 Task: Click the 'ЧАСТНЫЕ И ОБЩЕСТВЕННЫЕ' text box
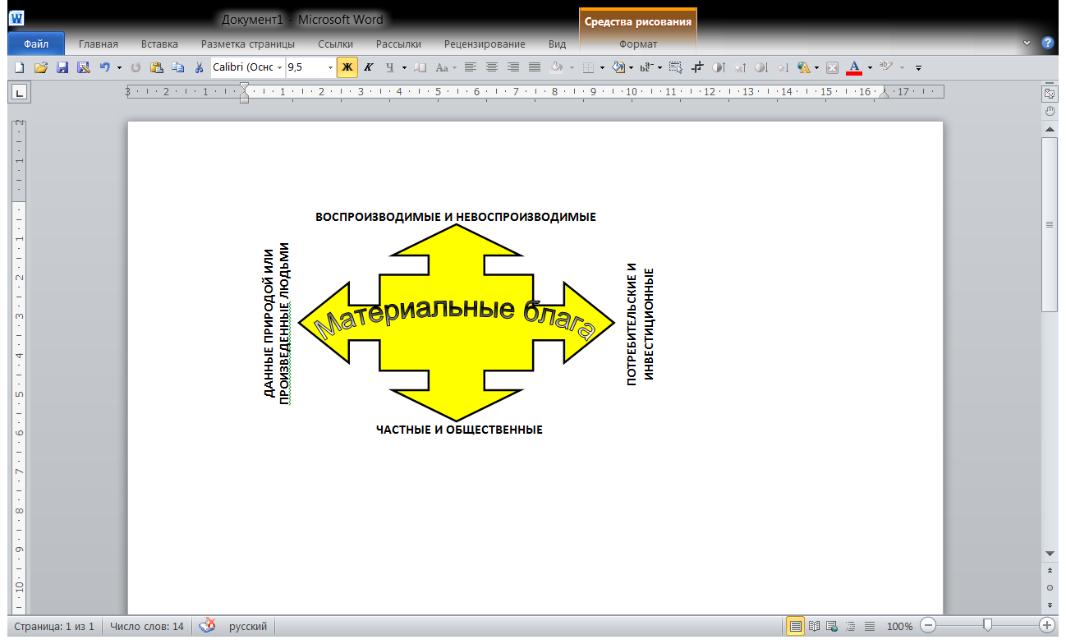[x=459, y=430]
